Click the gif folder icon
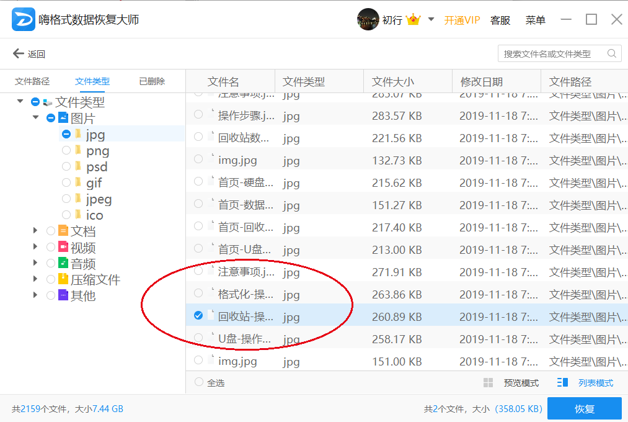This screenshot has width=628, height=422. tap(79, 182)
